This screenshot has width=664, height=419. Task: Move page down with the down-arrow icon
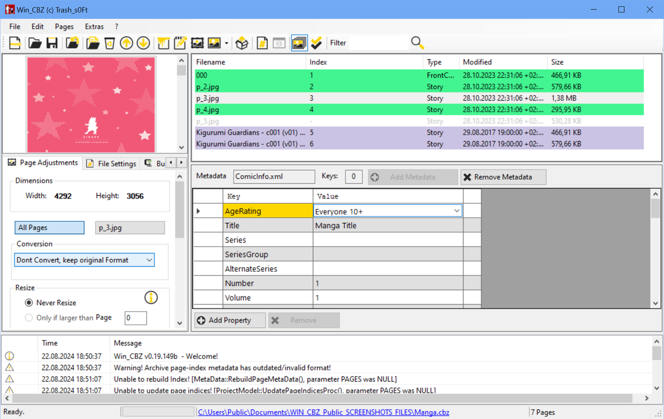tap(143, 43)
